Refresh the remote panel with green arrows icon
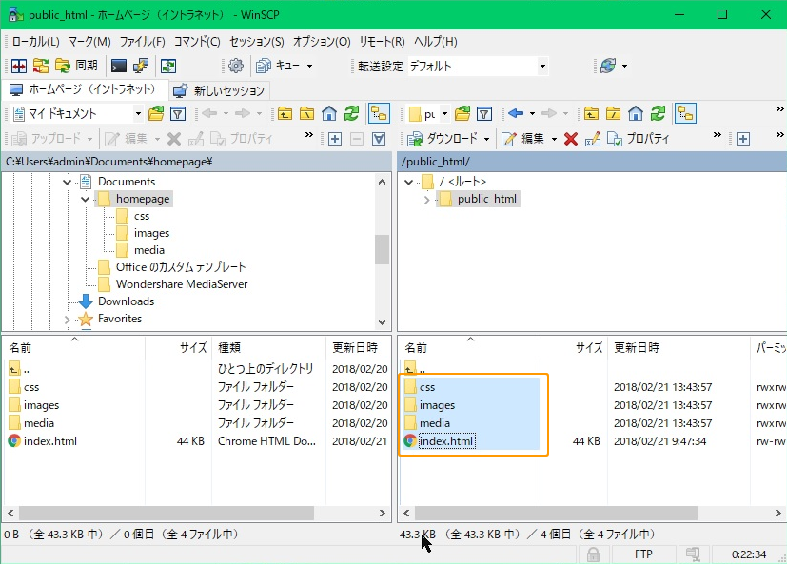The image size is (787, 564). [658, 114]
